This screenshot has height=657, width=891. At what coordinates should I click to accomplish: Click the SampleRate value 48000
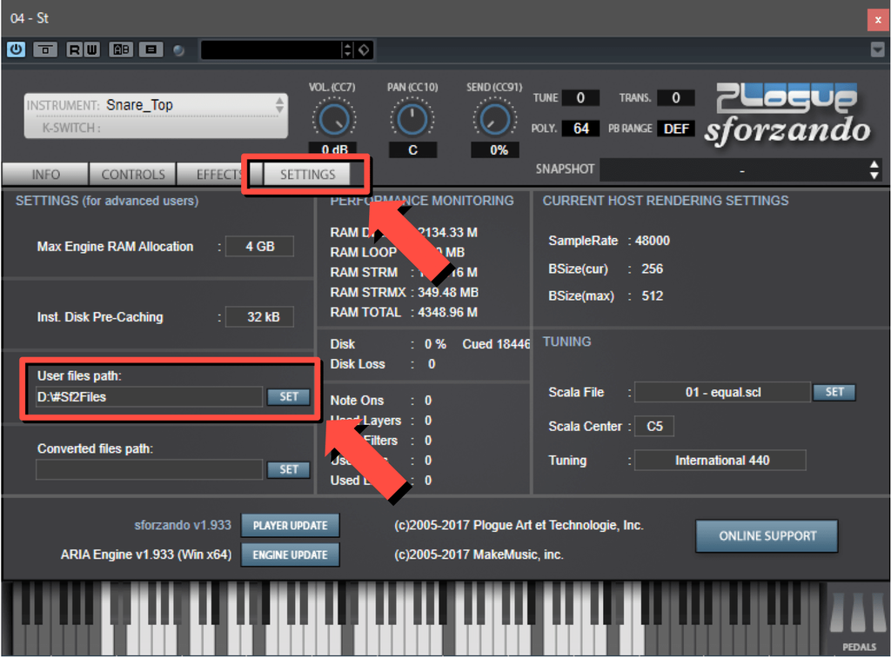tap(653, 241)
